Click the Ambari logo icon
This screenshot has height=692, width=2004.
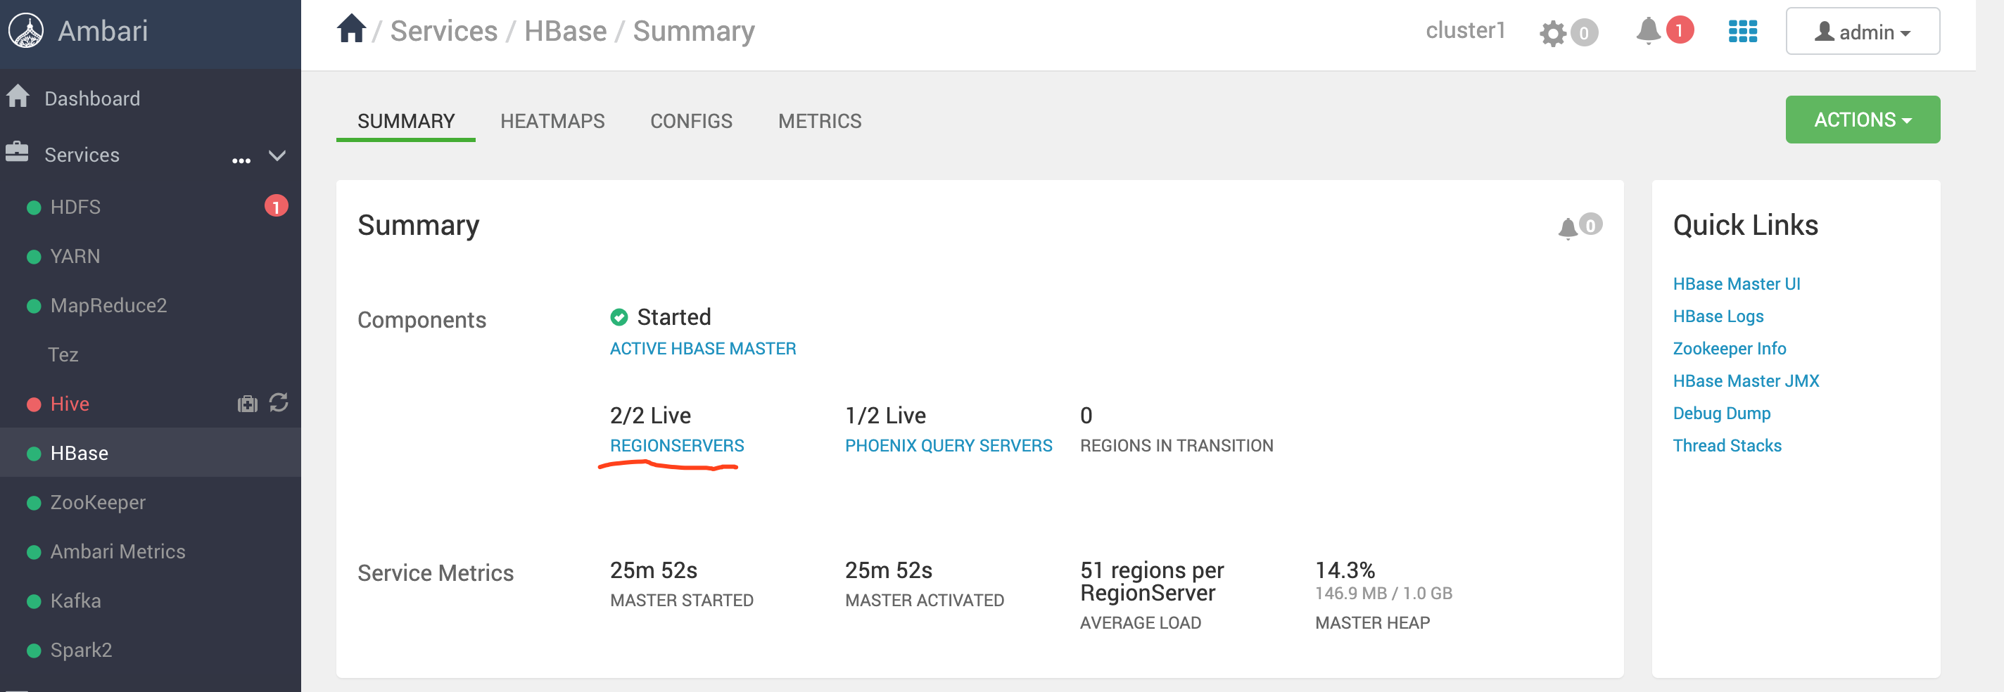(x=25, y=31)
